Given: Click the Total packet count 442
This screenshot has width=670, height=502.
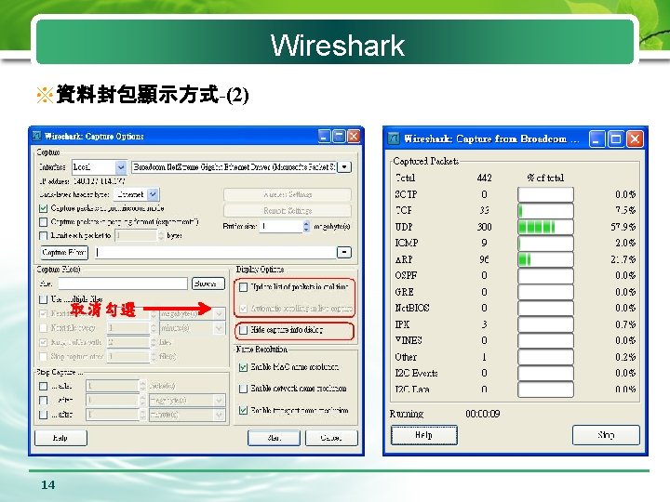Looking at the screenshot, I should point(484,178).
